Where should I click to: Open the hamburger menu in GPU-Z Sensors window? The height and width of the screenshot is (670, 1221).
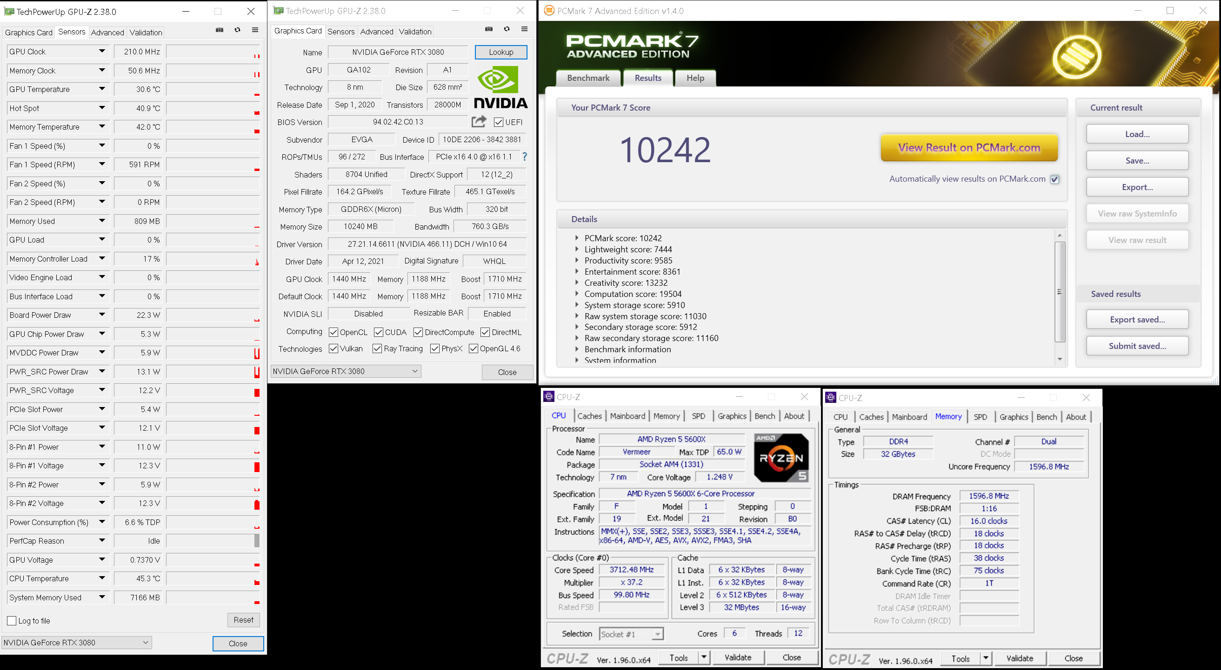point(255,30)
